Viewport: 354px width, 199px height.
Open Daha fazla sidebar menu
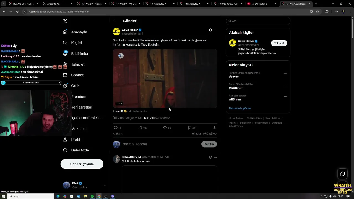coord(76,150)
